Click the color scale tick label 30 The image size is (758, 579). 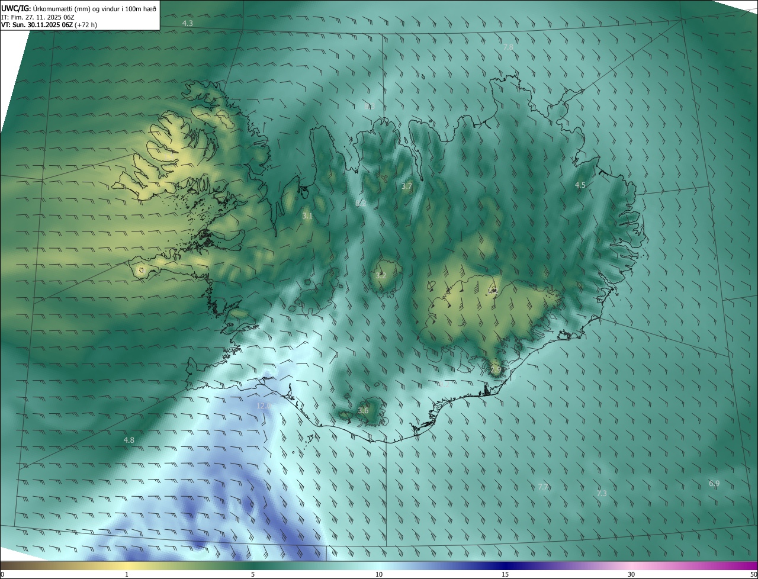pyautogui.click(x=631, y=574)
